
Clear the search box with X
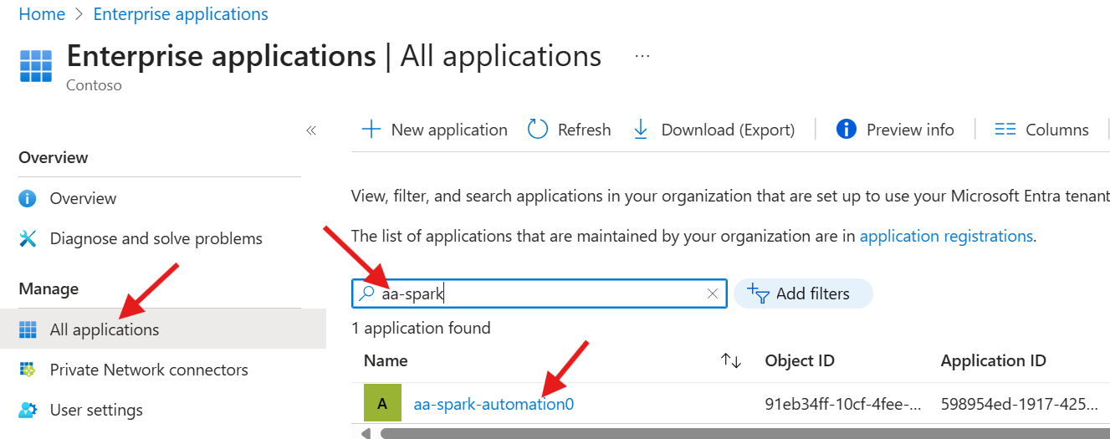(x=713, y=294)
